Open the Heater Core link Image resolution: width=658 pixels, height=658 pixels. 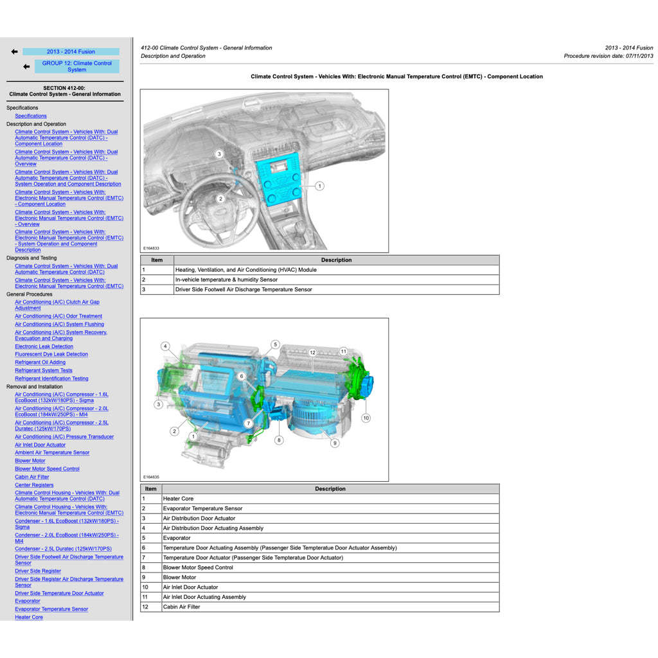tap(28, 617)
